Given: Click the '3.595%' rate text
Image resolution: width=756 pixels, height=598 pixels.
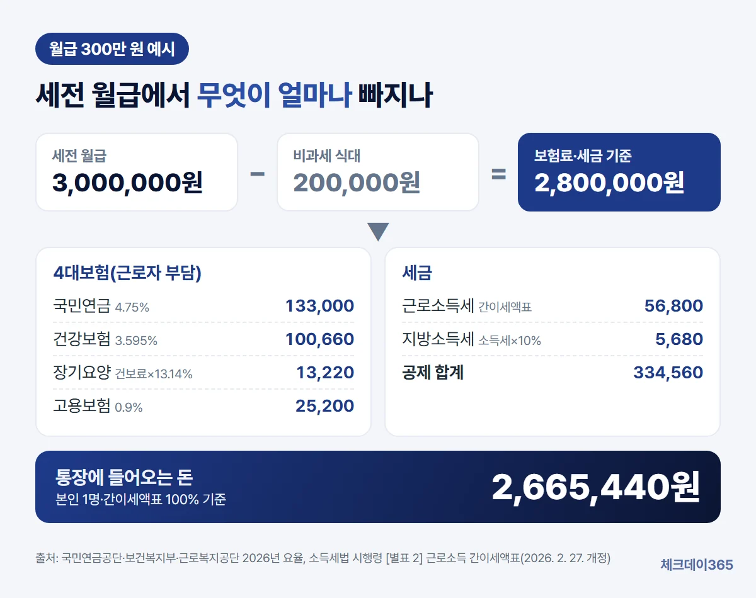Looking at the screenshot, I should [136, 341].
